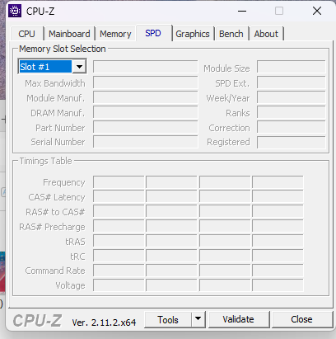Click the Frequency row label
Viewport: 336px width, 339px height.
pyautogui.click(x=64, y=182)
